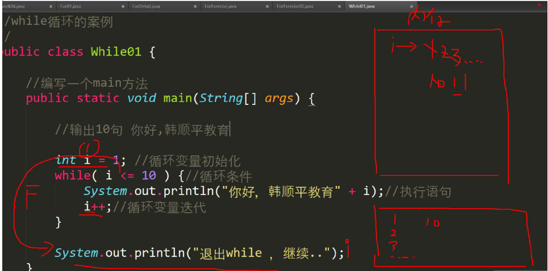Image resolution: width=548 pixels, height=271 pixels.
Task: Click the 'main' method name
Action: (x=178, y=98)
